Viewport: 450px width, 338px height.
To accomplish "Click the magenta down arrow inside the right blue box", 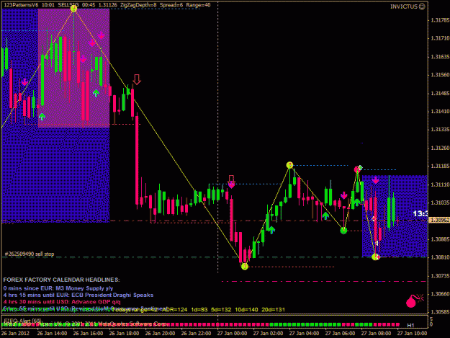I will 375,180.
